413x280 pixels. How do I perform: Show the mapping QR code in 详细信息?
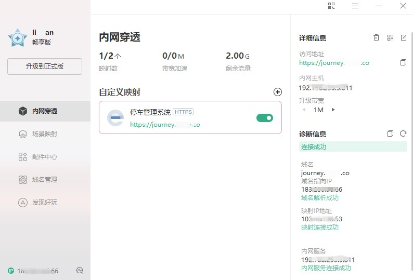pyautogui.click(x=390, y=37)
